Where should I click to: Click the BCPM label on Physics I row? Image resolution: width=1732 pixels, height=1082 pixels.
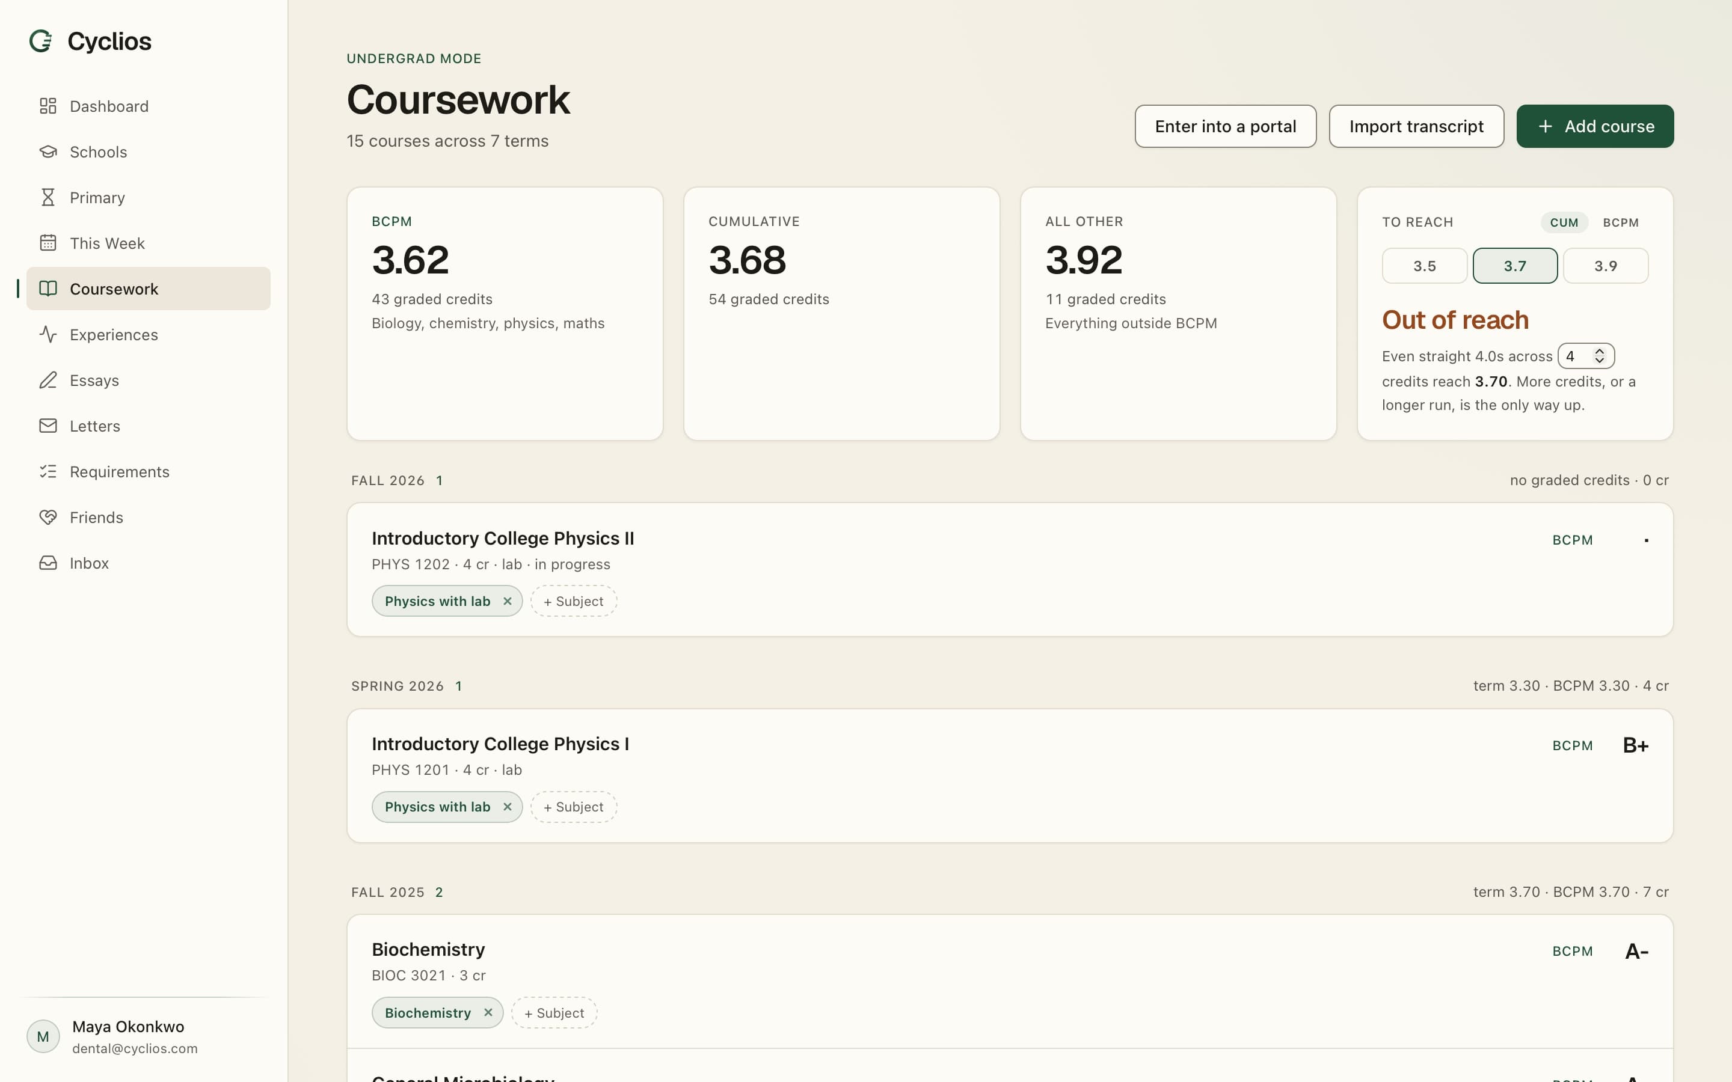1573,745
